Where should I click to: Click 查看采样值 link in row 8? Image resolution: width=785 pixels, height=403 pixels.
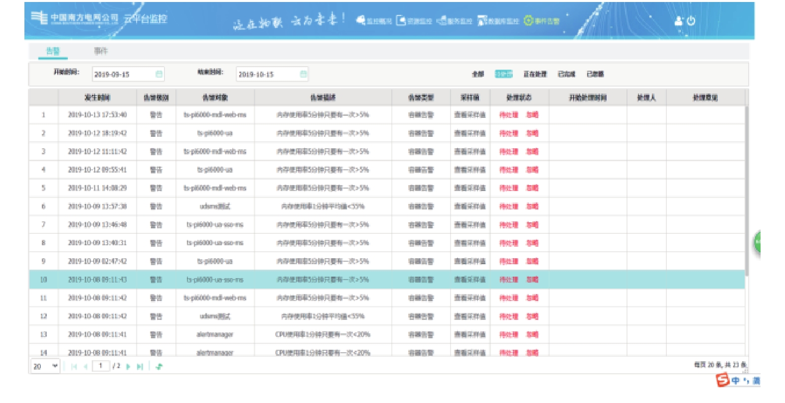pyautogui.click(x=470, y=243)
